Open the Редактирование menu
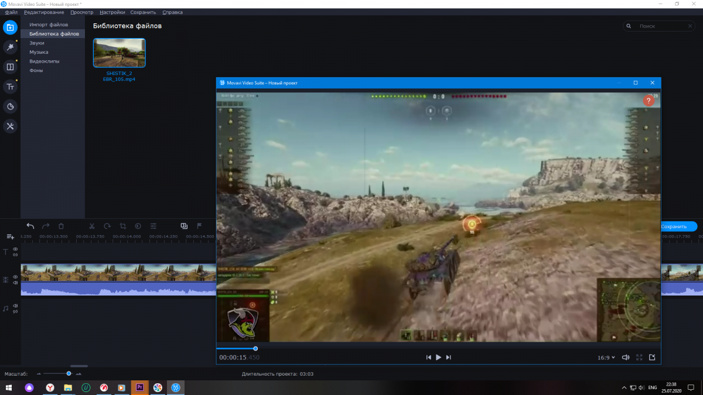The height and width of the screenshot is (395, 703). coord(44,12)
